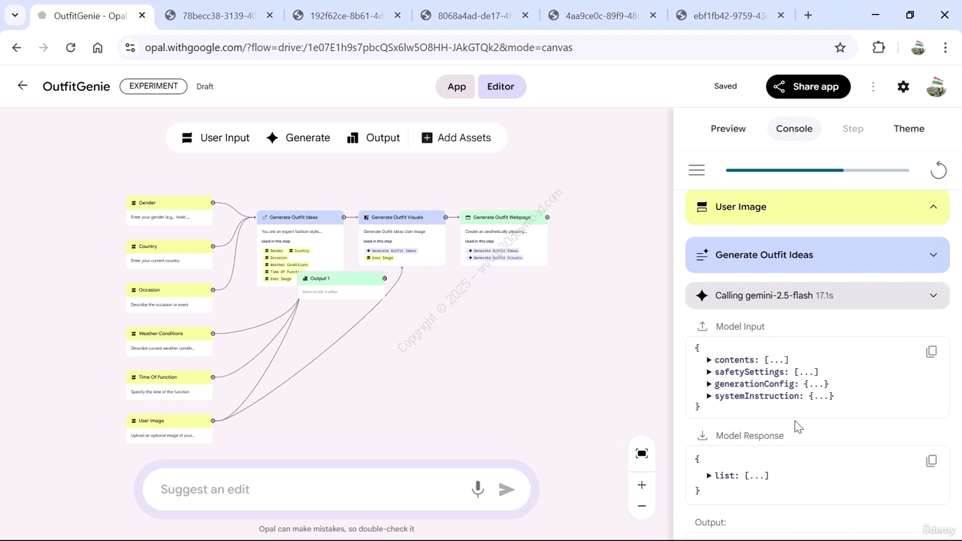Viewport: 962px width, 541px height.
Task: Add a User Input node
Action: 216,138
